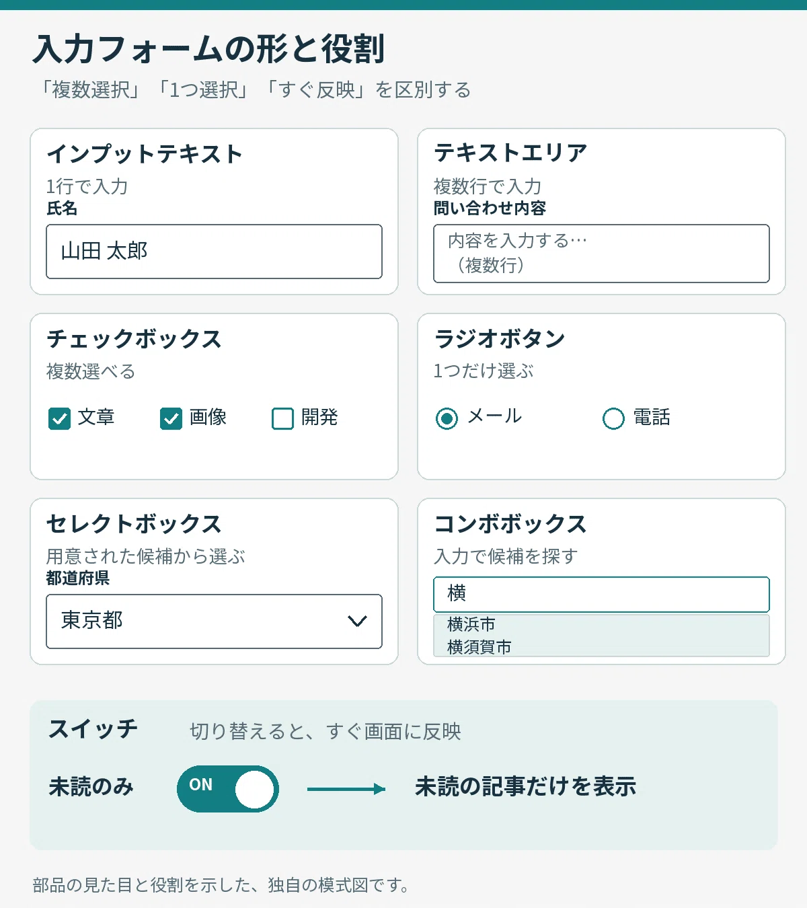Click the text 入力で候補を探す

(x=506, y=556)
